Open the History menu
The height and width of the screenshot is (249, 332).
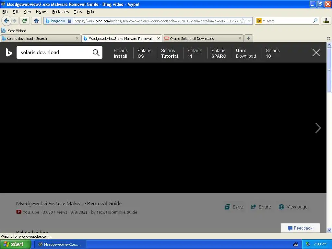[41, 12]
